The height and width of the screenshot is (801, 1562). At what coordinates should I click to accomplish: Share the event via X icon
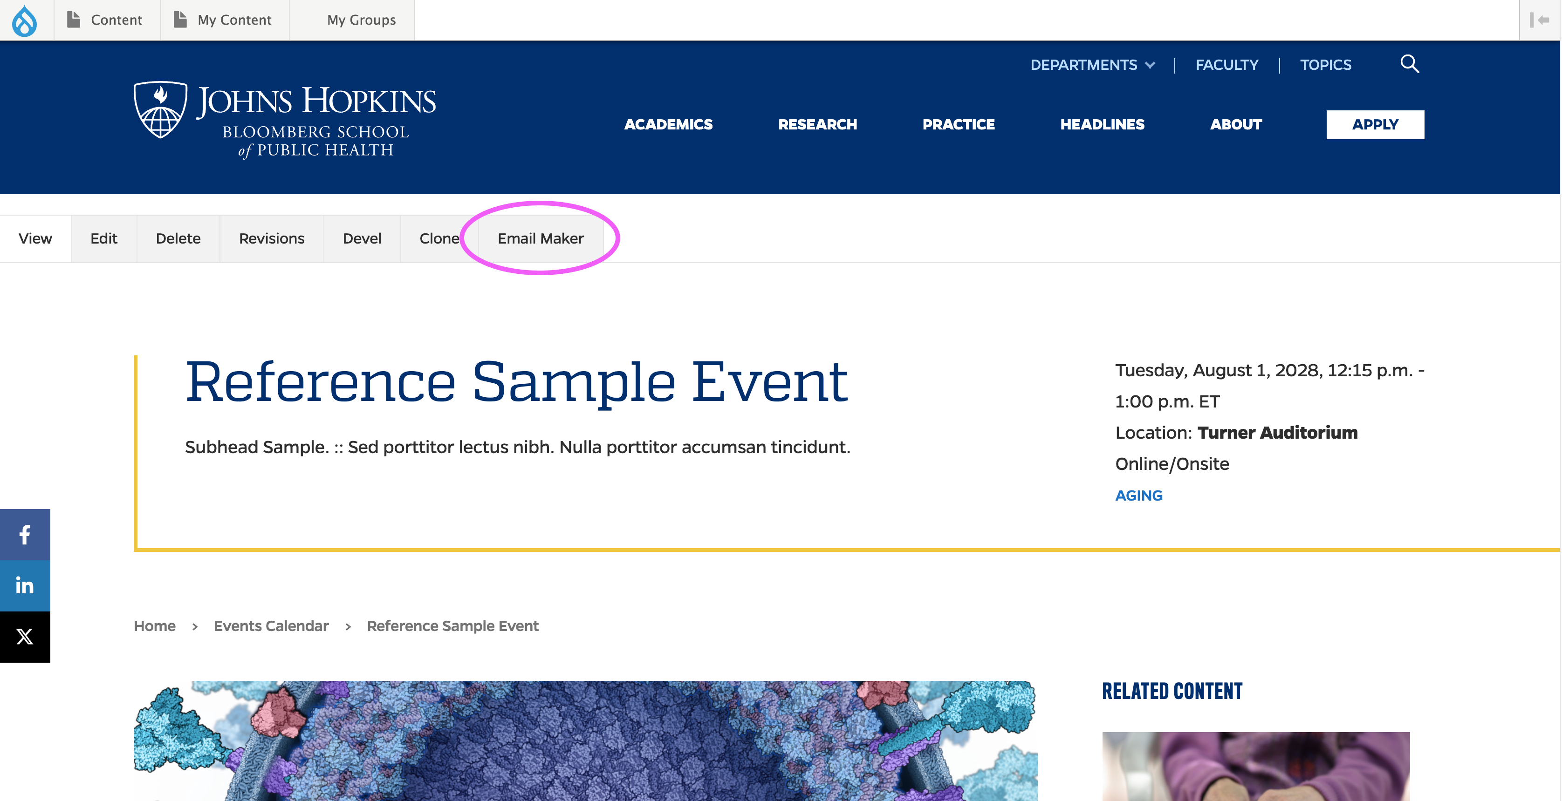[25, 636]
